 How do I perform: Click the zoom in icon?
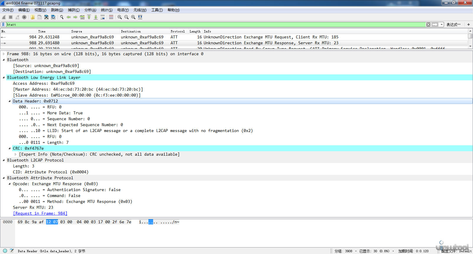pyautogui.click(x=120, y=17)
